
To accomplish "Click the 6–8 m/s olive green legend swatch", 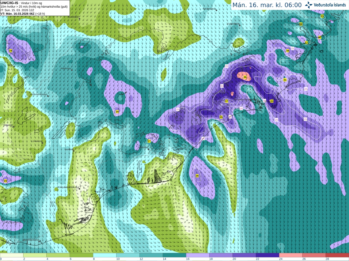I will tap(82, 255).
